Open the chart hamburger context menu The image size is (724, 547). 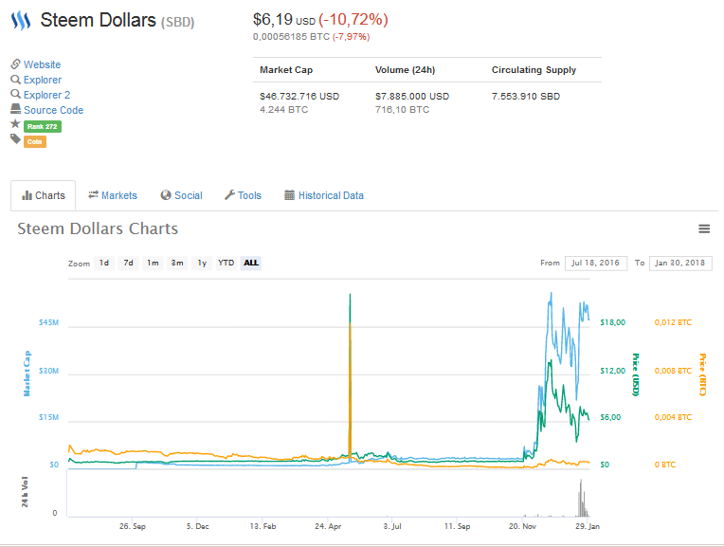point(704,228)
